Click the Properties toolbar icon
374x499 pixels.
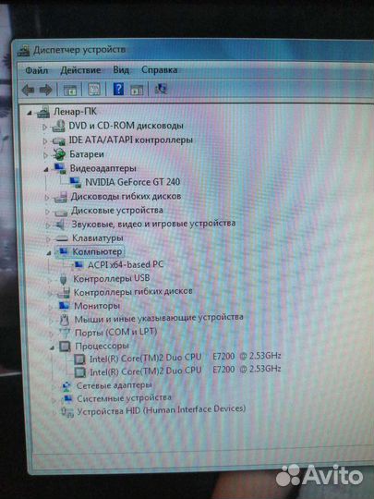(x=94, y=90)
